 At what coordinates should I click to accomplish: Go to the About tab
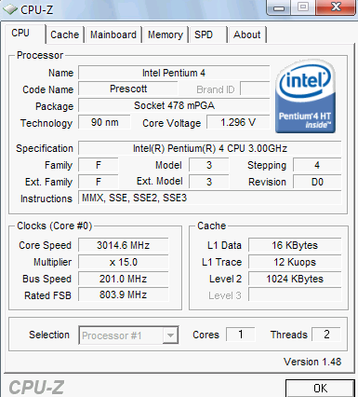coord(247,34)
